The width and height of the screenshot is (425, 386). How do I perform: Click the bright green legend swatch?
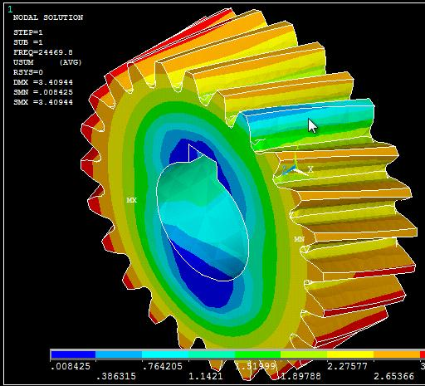(258, 354)
